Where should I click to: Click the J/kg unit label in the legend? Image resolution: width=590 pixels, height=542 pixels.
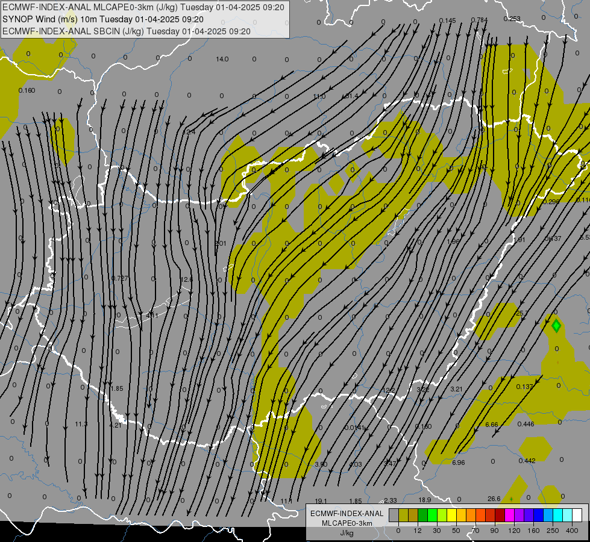point(347,533)
